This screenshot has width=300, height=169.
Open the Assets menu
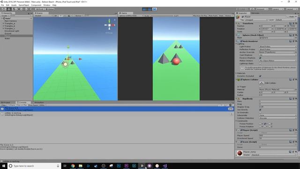tap(14, 5)
